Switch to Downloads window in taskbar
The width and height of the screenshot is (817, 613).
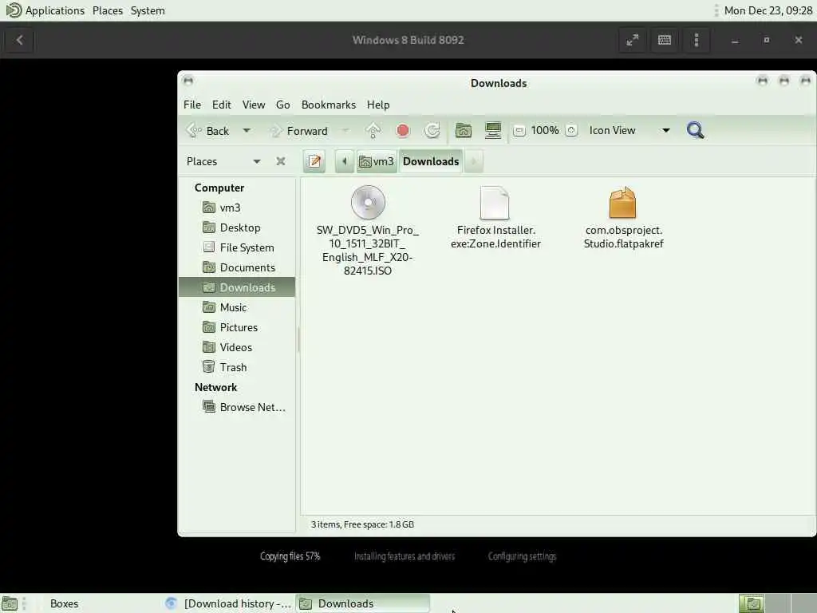pos(363,603)
